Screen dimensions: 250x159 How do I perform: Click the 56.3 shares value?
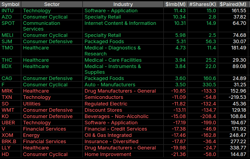click(211, 42)
